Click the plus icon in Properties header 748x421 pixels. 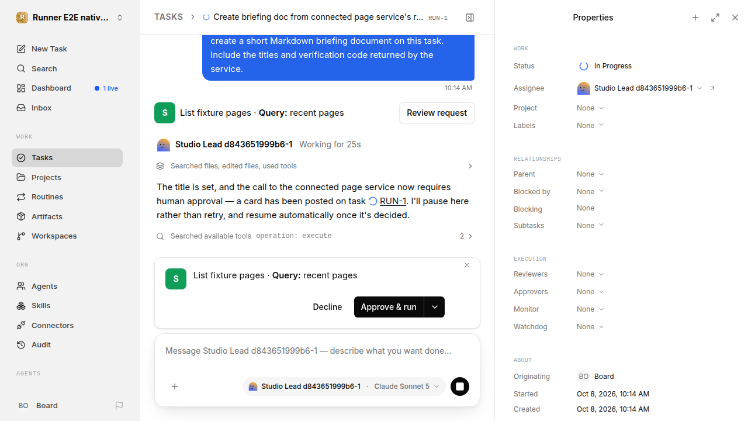click(x=695, y=18)
